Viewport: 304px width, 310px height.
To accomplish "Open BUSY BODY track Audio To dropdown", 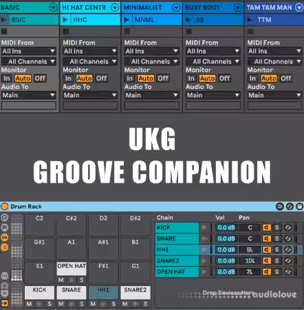I will 213,95.
